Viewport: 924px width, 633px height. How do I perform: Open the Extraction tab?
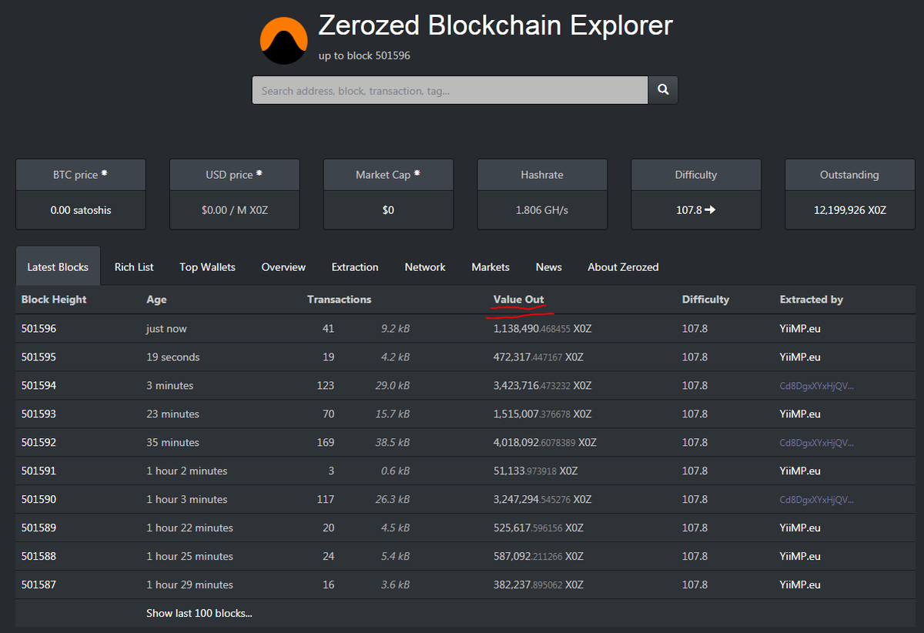(x=354, y=266)
